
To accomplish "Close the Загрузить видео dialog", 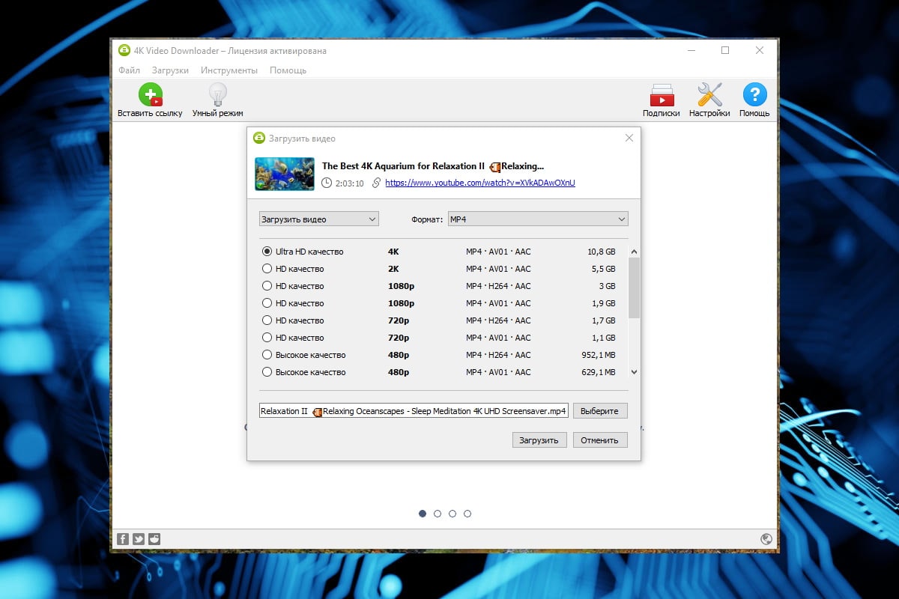I will [x=629, y=138].
